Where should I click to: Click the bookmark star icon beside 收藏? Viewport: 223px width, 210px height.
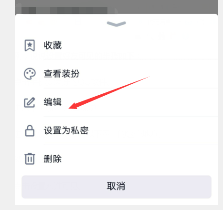click(30, 45)
